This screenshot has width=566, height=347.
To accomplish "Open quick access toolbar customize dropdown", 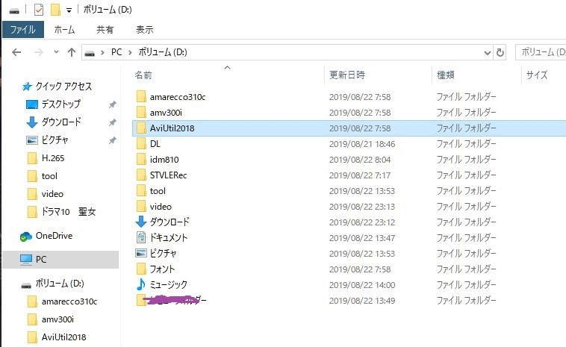I will tap(69, 10).
